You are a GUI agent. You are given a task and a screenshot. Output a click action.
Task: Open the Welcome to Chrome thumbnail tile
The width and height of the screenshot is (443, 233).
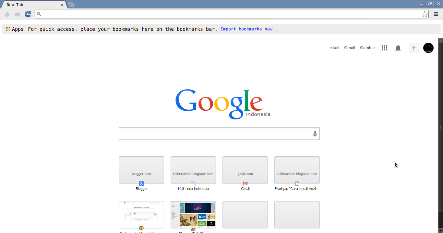click(x=141, y=215)
